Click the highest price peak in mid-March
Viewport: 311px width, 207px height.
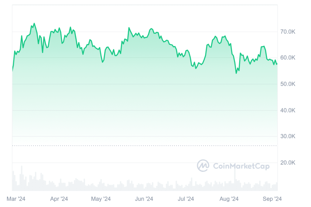pos(34,23)
